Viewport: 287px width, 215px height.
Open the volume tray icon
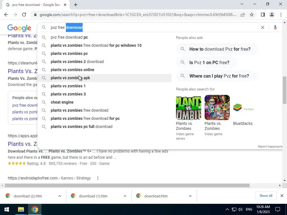pos(240,209)
